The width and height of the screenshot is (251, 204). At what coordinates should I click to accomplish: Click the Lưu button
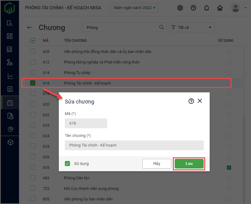point(189,164)
